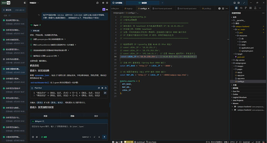
Task: Click the undo arrow beside user message
Action: coord(39,15)
